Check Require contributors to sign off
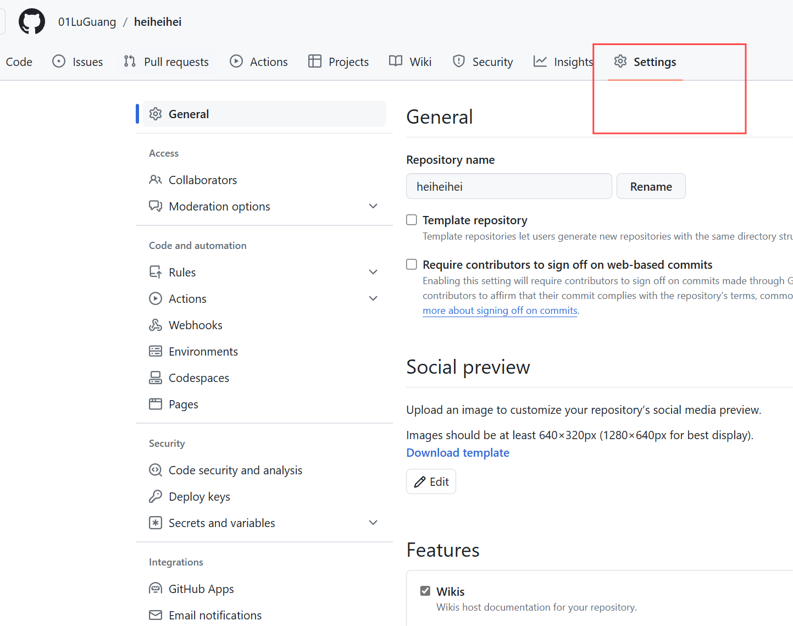The height and width of the screenshot is (626, 793). click(412, 264)
